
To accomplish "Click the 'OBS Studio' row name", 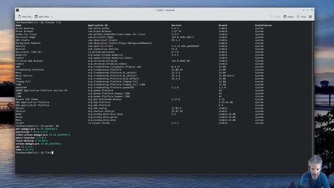I will click(22, 40).
